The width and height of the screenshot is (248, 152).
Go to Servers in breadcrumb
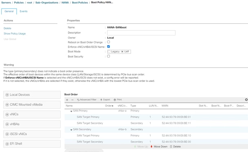pos(6,2)
